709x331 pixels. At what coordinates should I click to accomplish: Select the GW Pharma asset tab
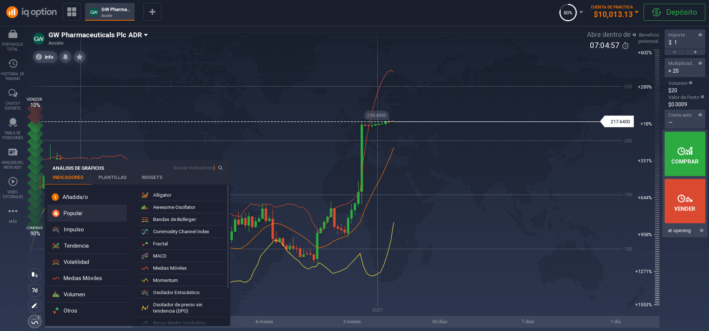pyautogui.click(x=110, y=12)
